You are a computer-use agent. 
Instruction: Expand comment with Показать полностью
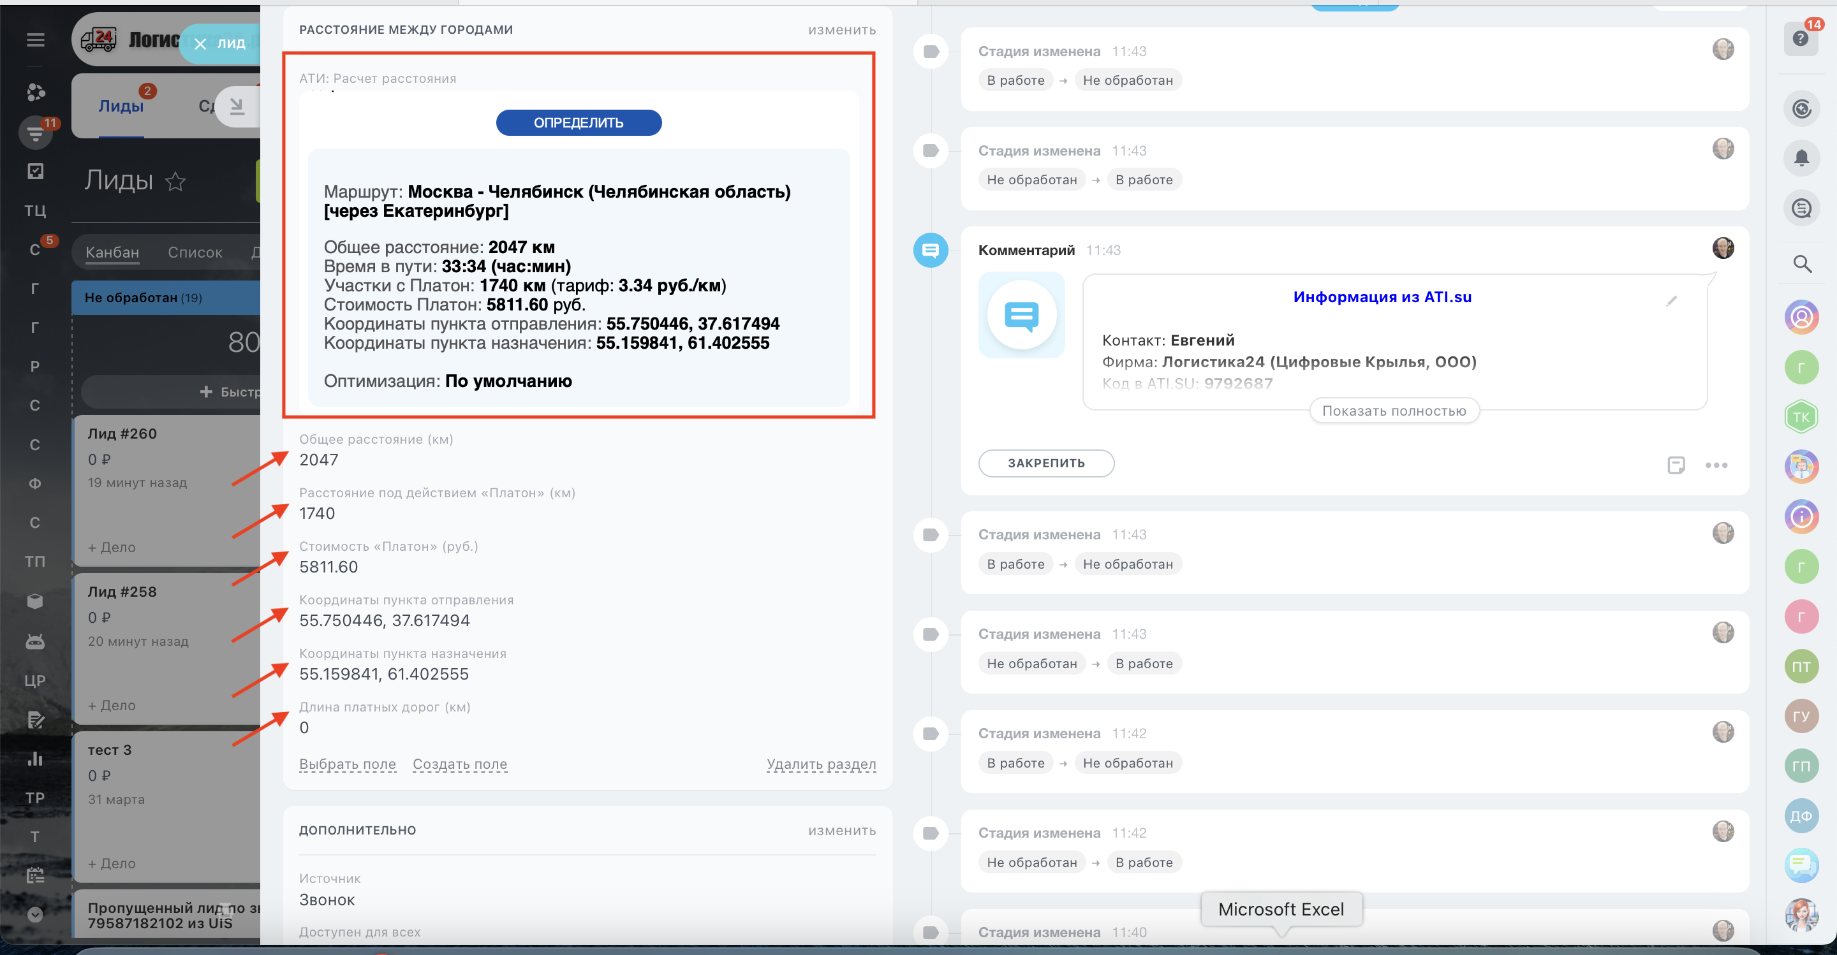click(x=1394, y=411)
